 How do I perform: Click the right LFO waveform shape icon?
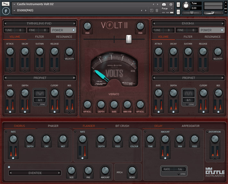(189, 93)
